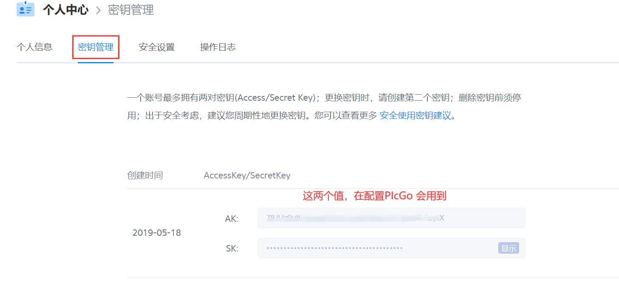Click the personal center ID card icon

click(25, 9)
